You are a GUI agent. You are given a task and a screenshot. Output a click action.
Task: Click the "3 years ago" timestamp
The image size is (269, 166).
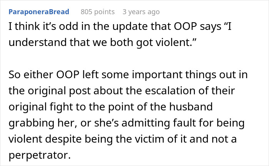[x=141, y=12]
